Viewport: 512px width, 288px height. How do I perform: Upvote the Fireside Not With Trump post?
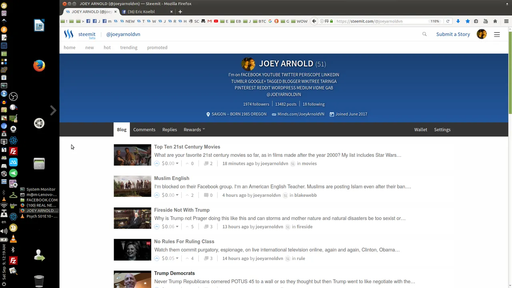[x=157, y=227]
